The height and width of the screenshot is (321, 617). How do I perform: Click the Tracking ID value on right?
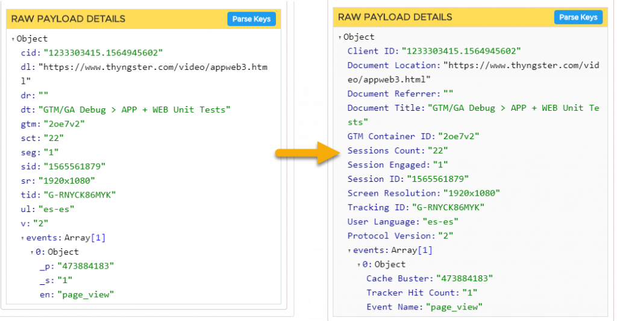(448, 207)
